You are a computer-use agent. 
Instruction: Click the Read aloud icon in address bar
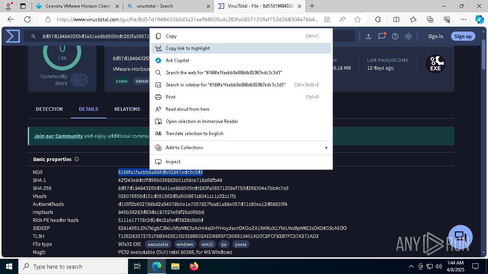(342, 19)
